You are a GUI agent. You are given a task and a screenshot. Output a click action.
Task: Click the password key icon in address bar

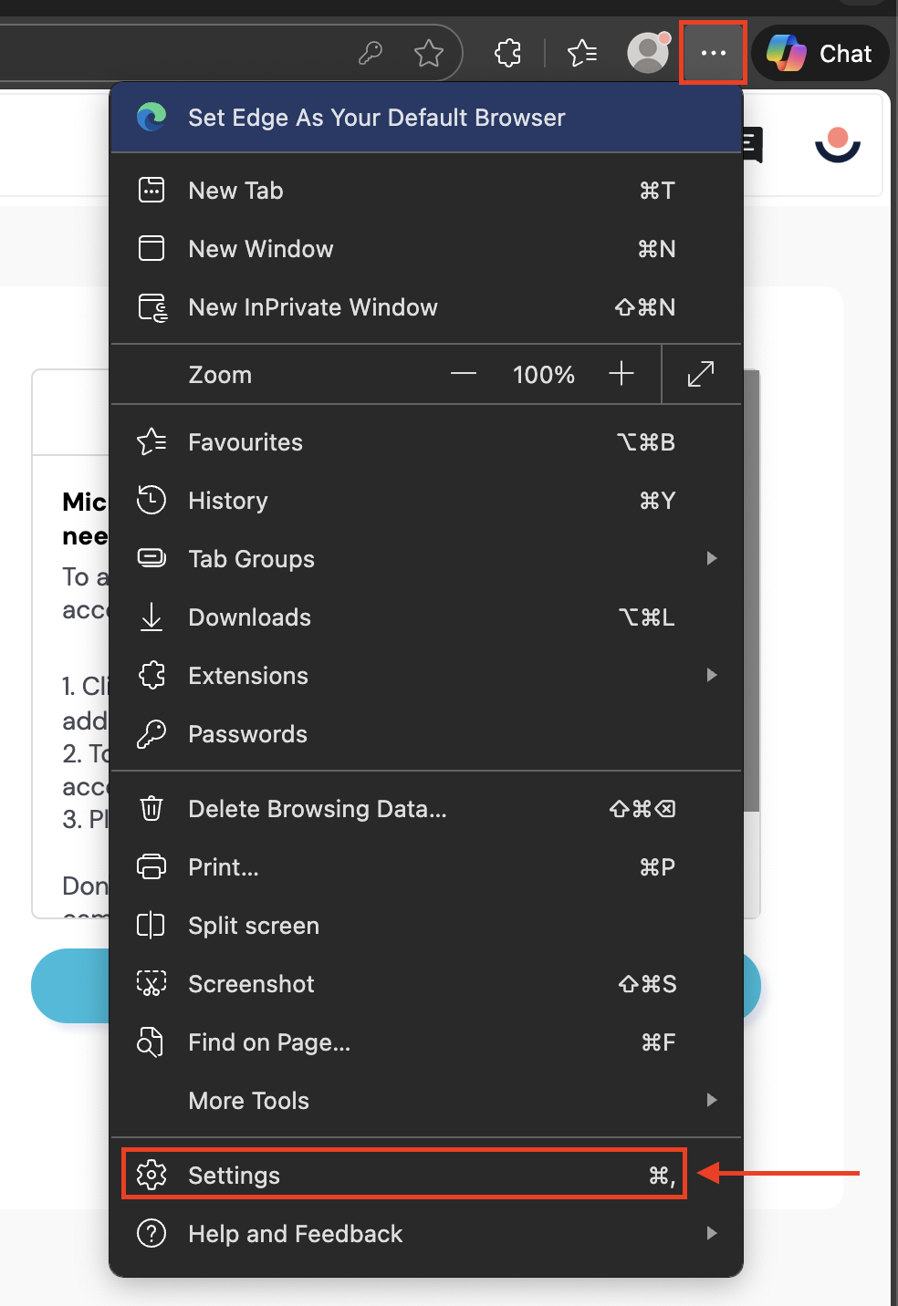[371, 53]
